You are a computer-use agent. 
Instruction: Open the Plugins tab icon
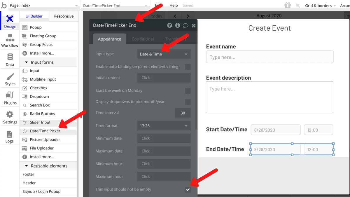pyautogui.click(x=10, y=98)
